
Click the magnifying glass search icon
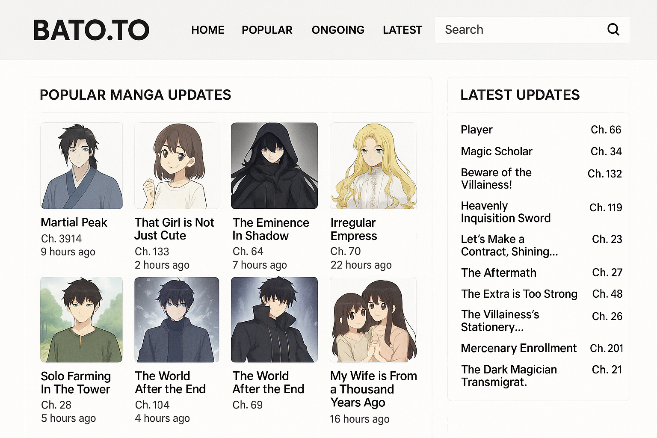pyautogui.click(x=613, y=30)
